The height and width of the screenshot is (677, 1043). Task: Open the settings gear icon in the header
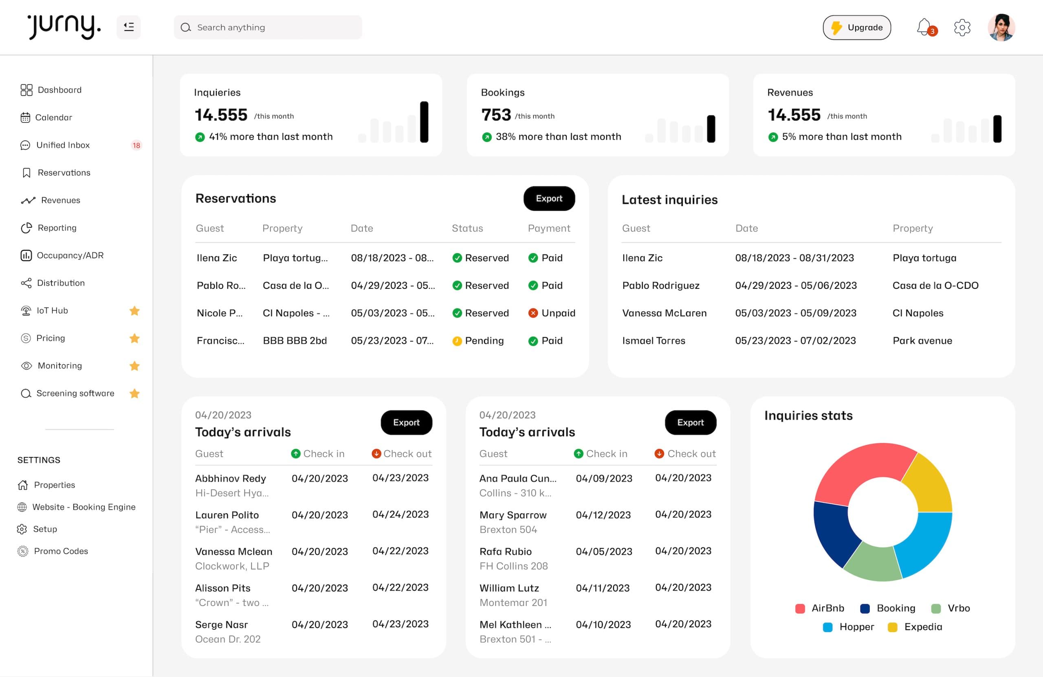click(962, 28)
